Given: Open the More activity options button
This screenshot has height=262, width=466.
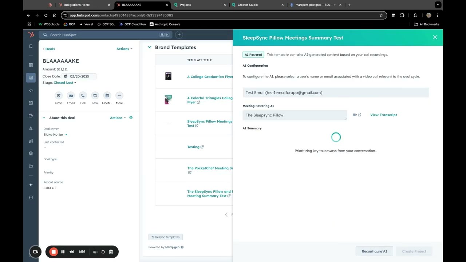Looking at the screenshot, I should (x=119, y=96).
